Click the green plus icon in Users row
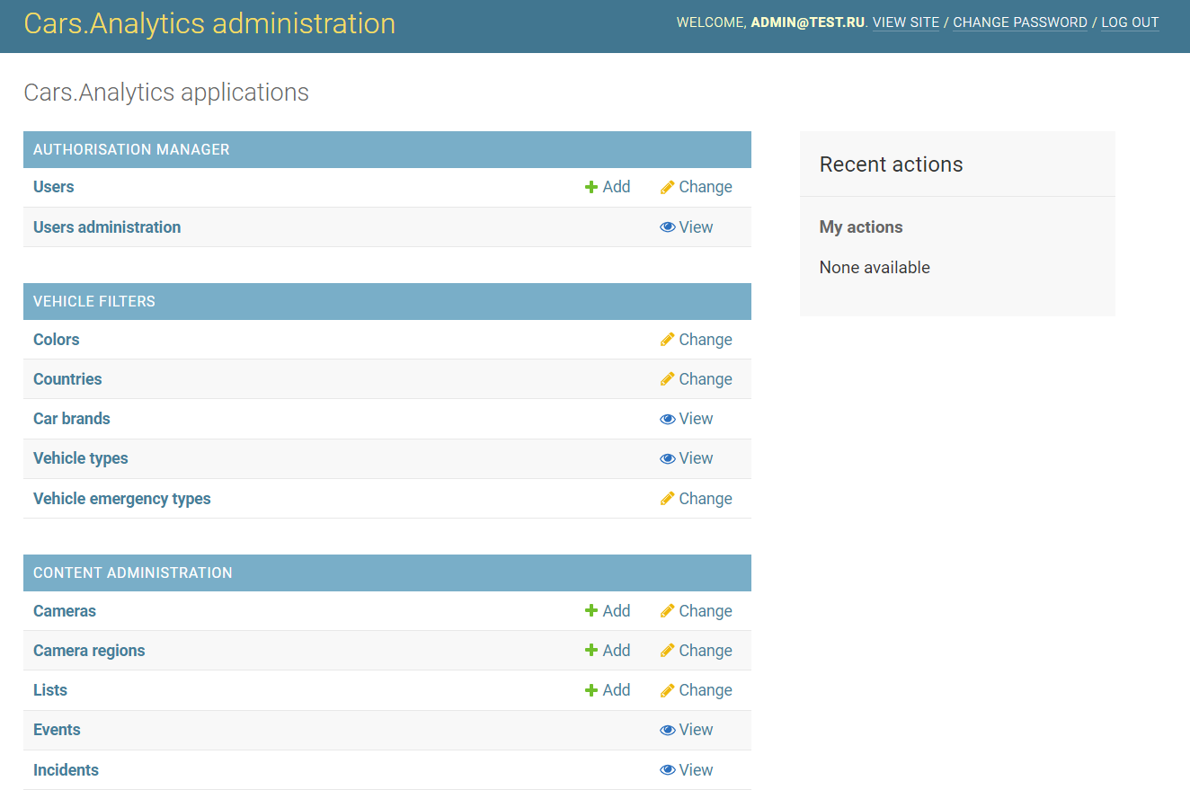 (x=591, y=187)
